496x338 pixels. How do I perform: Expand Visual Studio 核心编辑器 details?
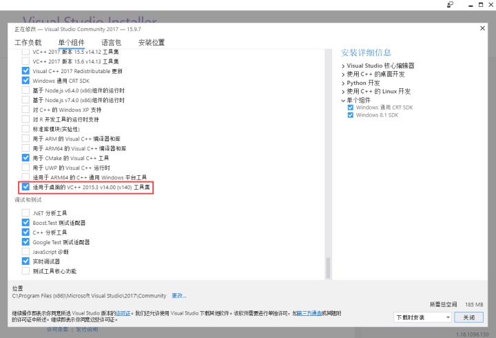point(343,66)
